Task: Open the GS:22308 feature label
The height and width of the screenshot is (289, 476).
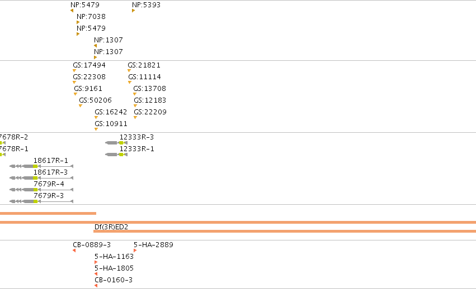Action: [x=89, y=77]
